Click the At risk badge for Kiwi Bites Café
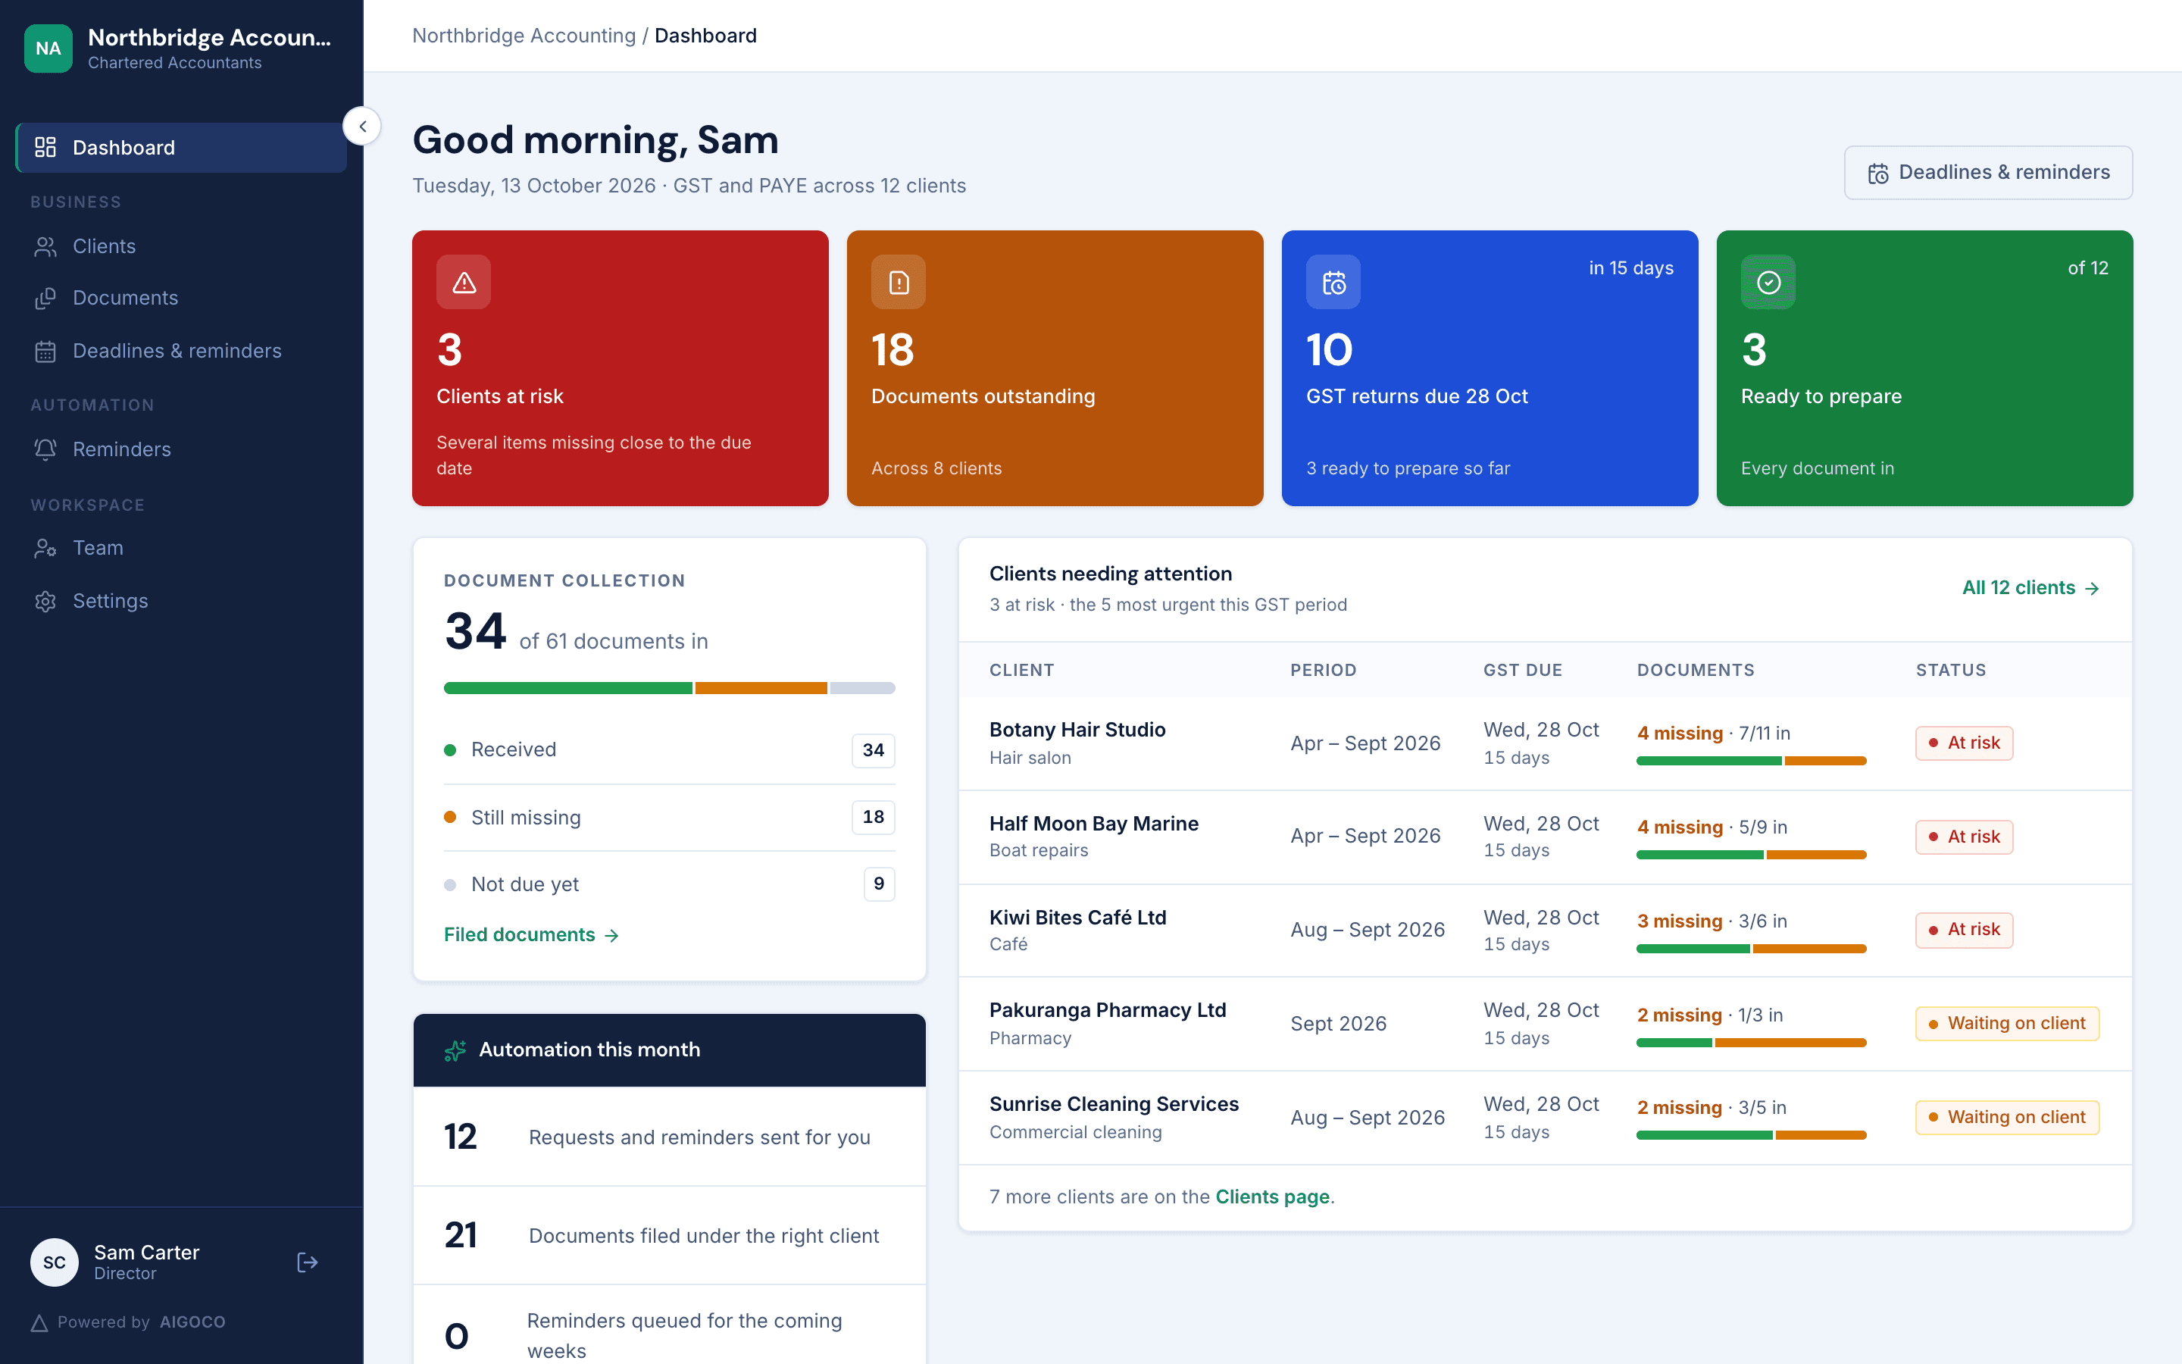Screen dimensions: 2182x1364 point(1964,929)
